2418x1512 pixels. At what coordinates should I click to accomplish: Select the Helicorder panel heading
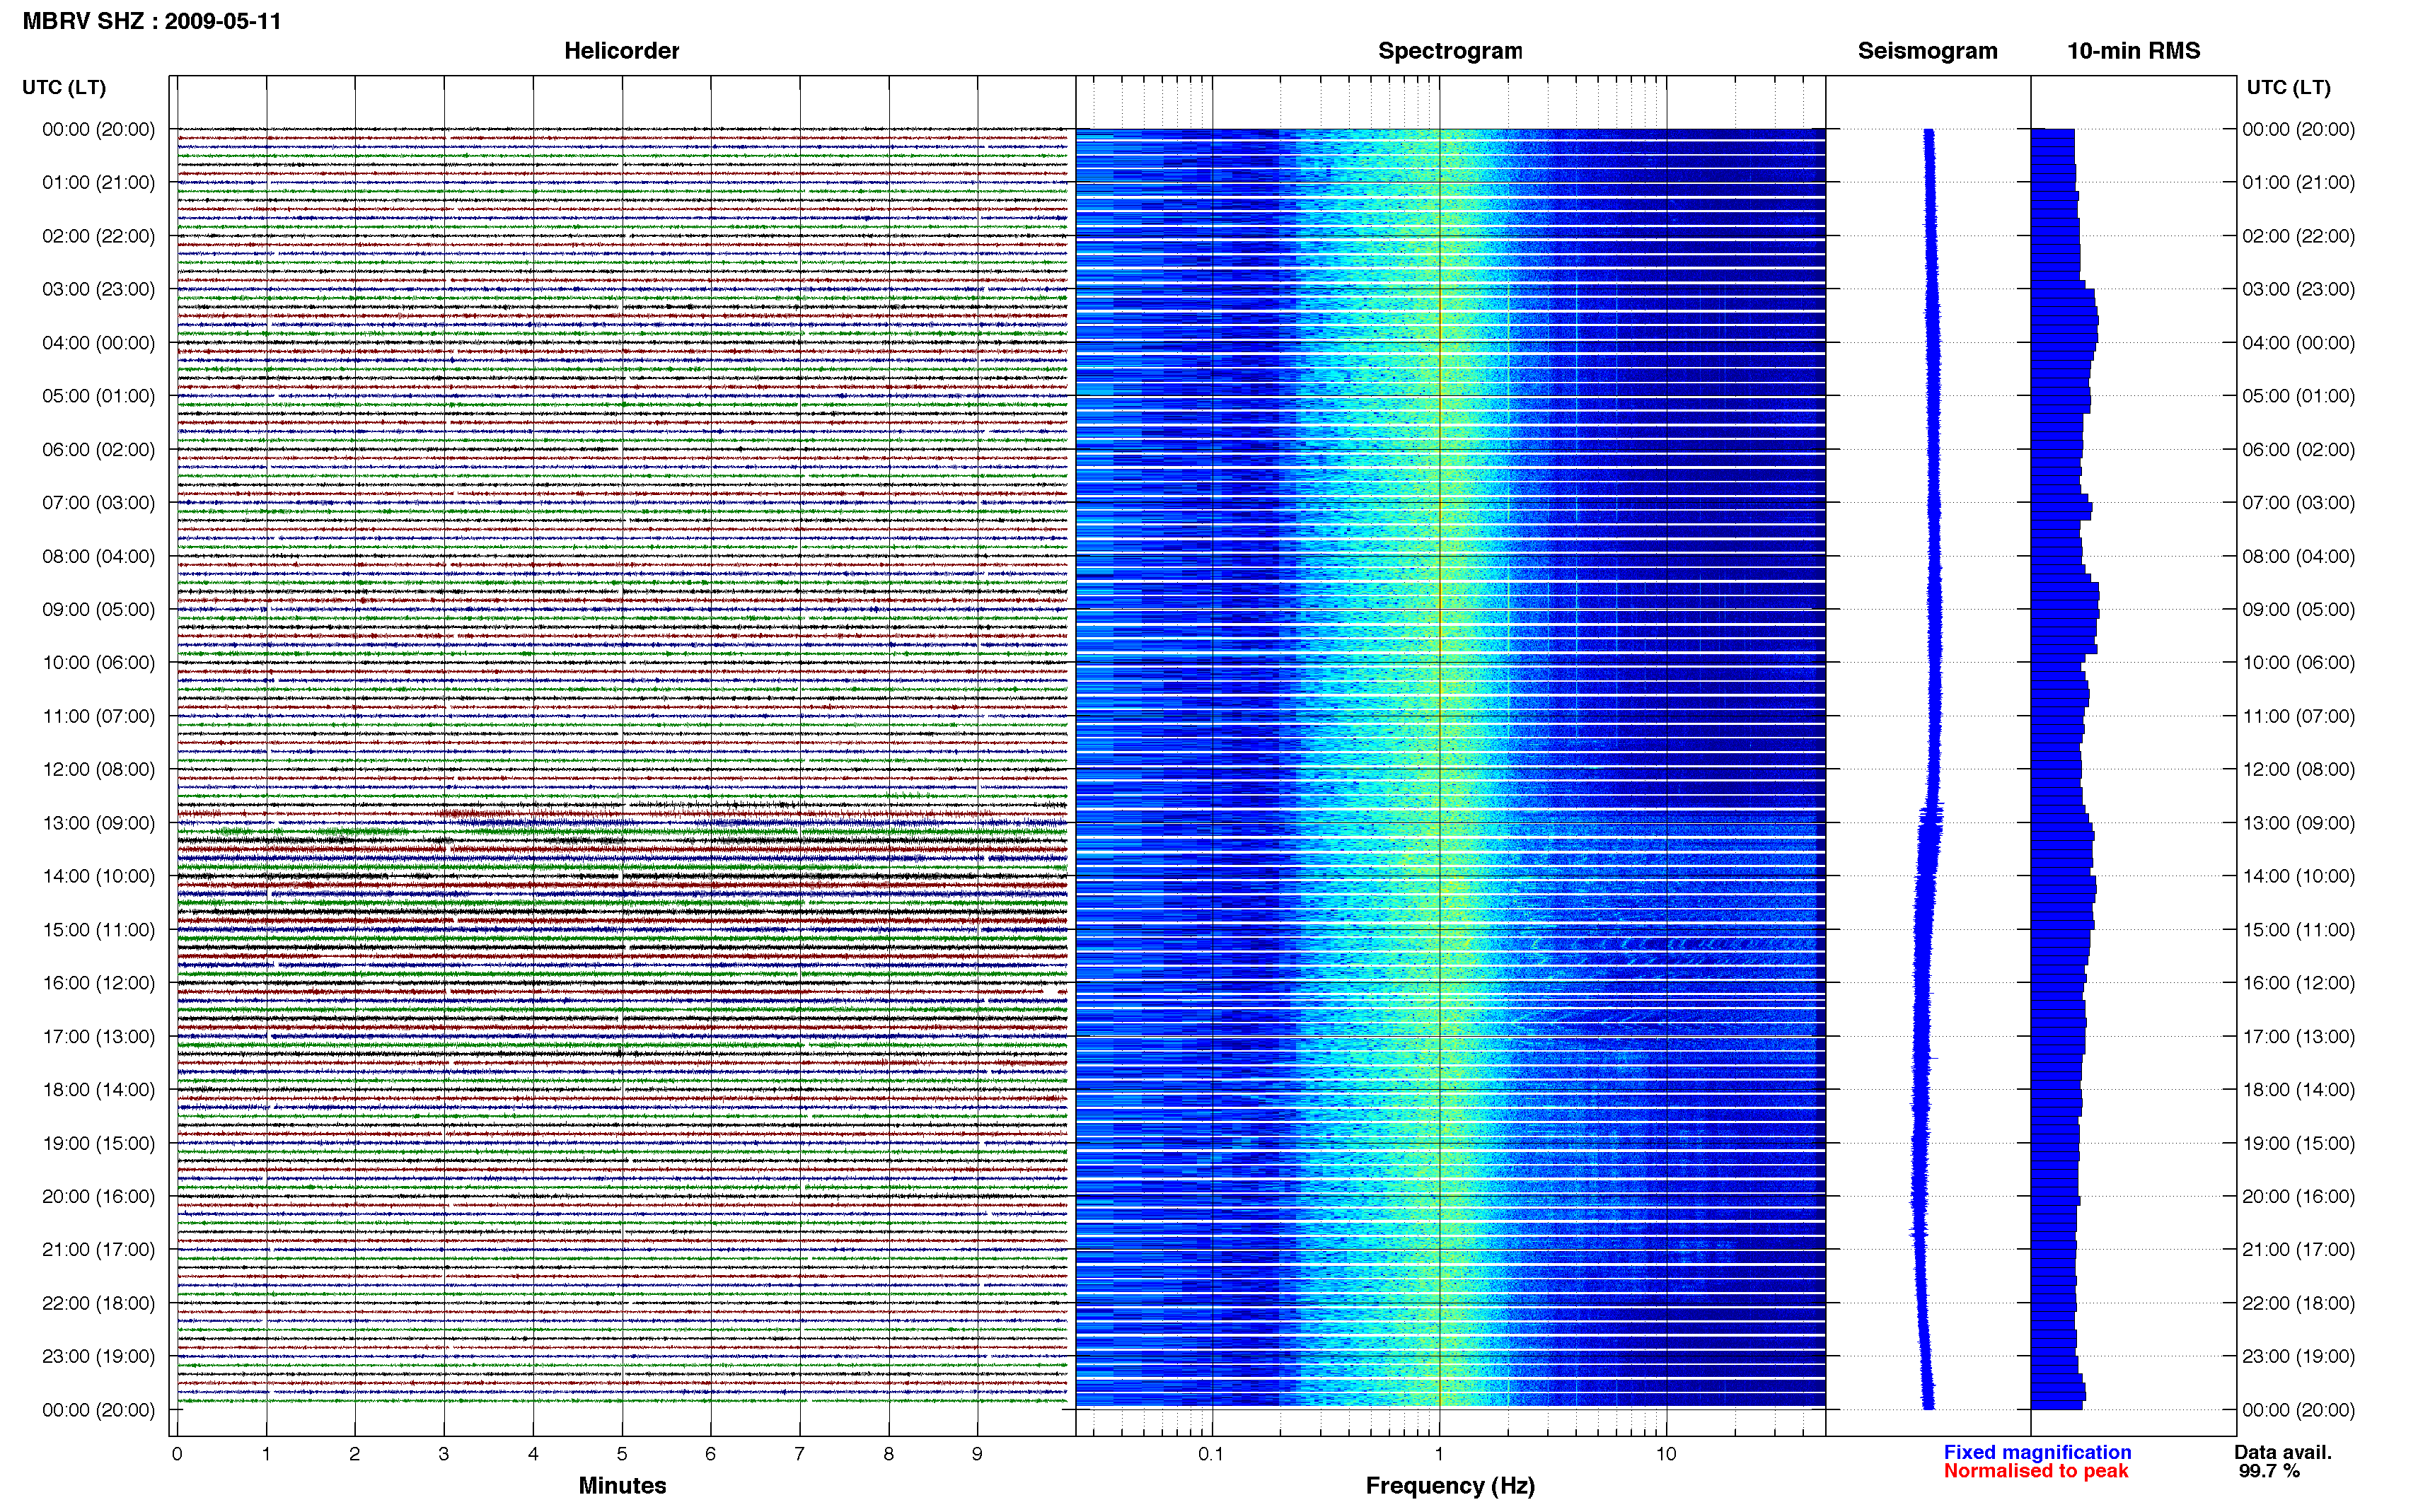621,51
